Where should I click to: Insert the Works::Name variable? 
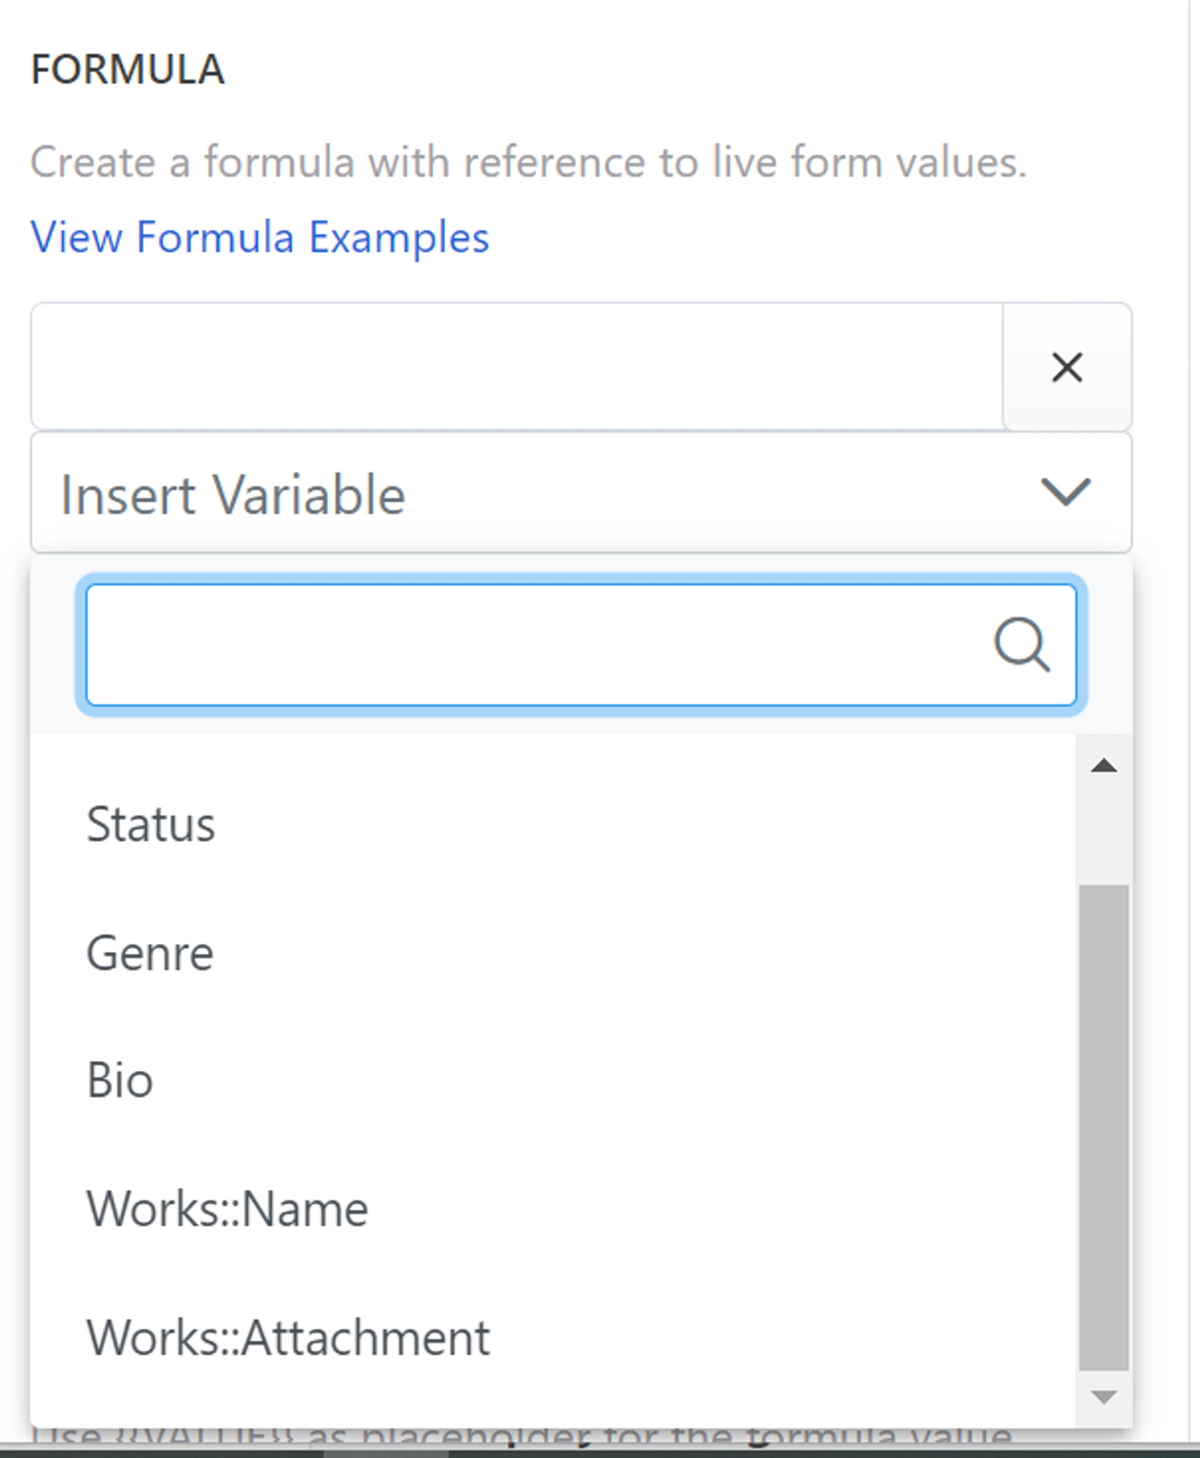227,1209
